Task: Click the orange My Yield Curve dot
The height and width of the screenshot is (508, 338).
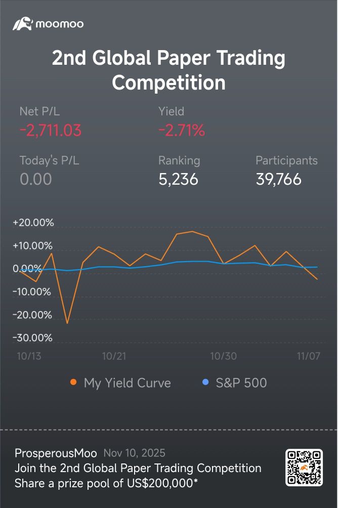Action: pos(73,383)
